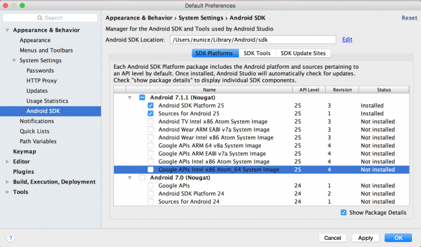
Task: Sort by API Level column header
Action: [309, 89]
